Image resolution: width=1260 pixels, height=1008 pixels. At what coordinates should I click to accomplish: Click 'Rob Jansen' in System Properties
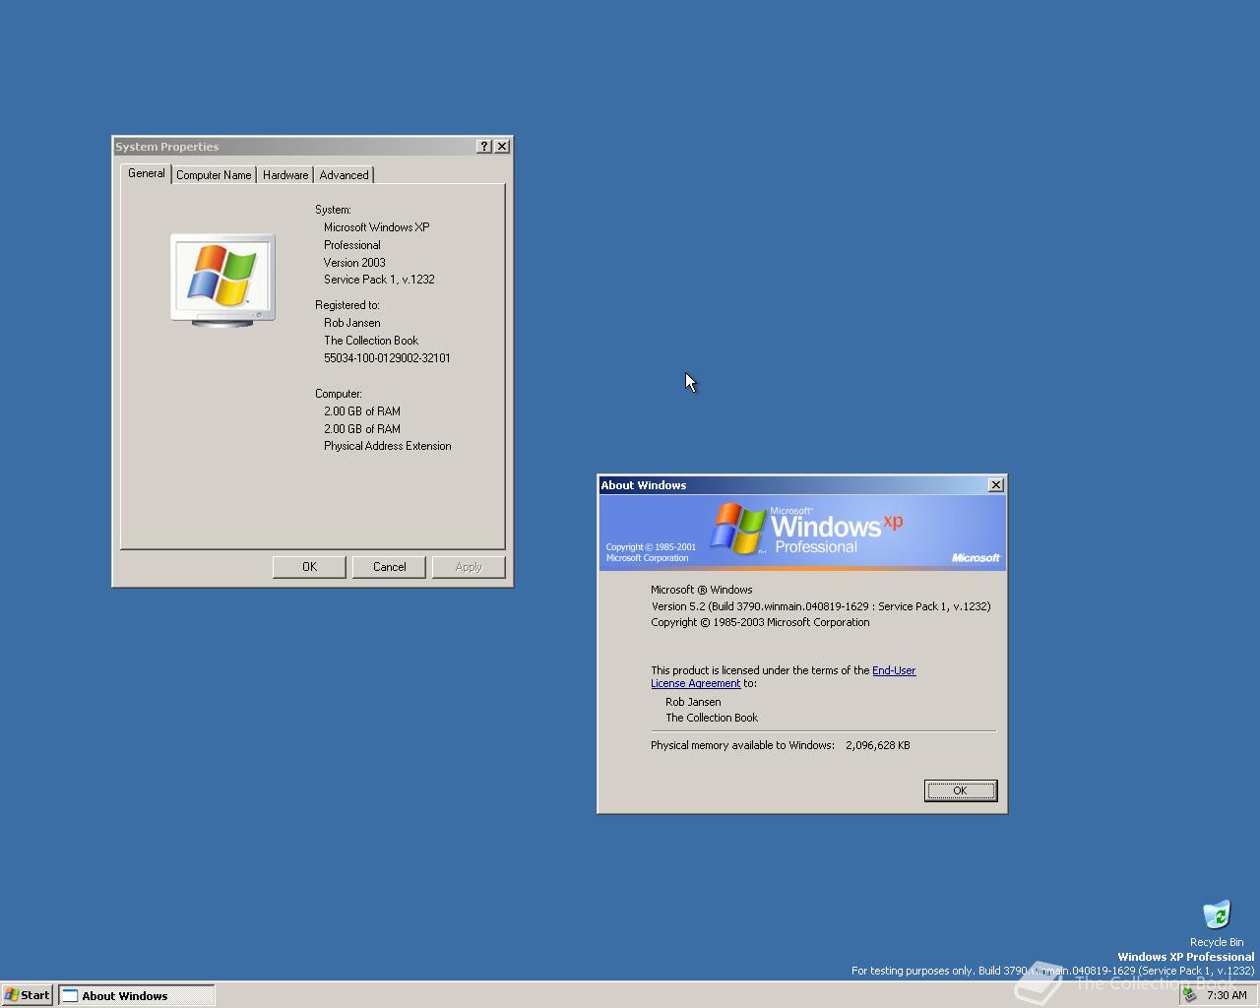pos(352,323)
